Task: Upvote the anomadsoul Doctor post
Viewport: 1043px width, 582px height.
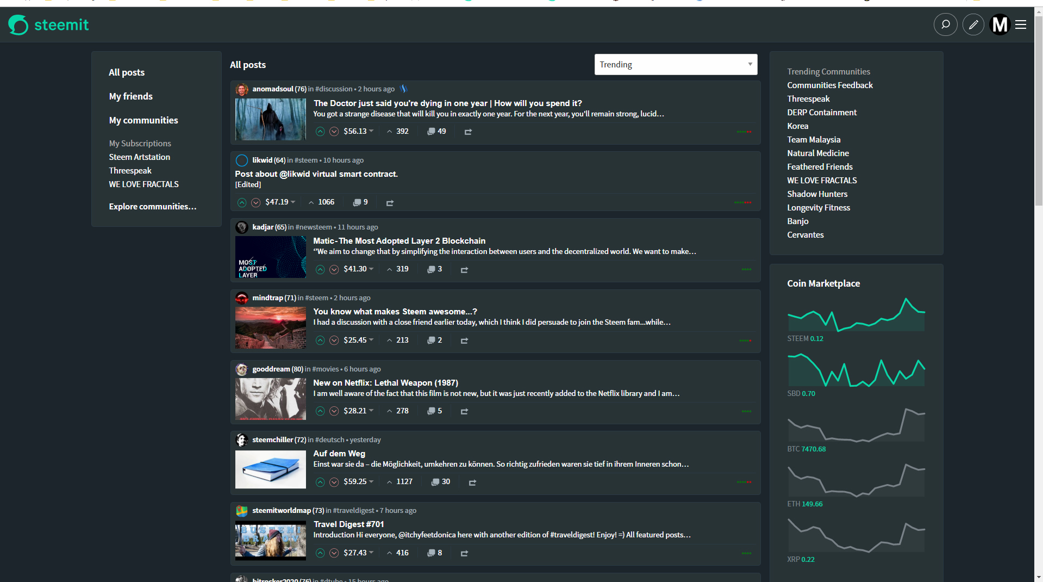Action: pyautogui.click(x=320, y=132)
